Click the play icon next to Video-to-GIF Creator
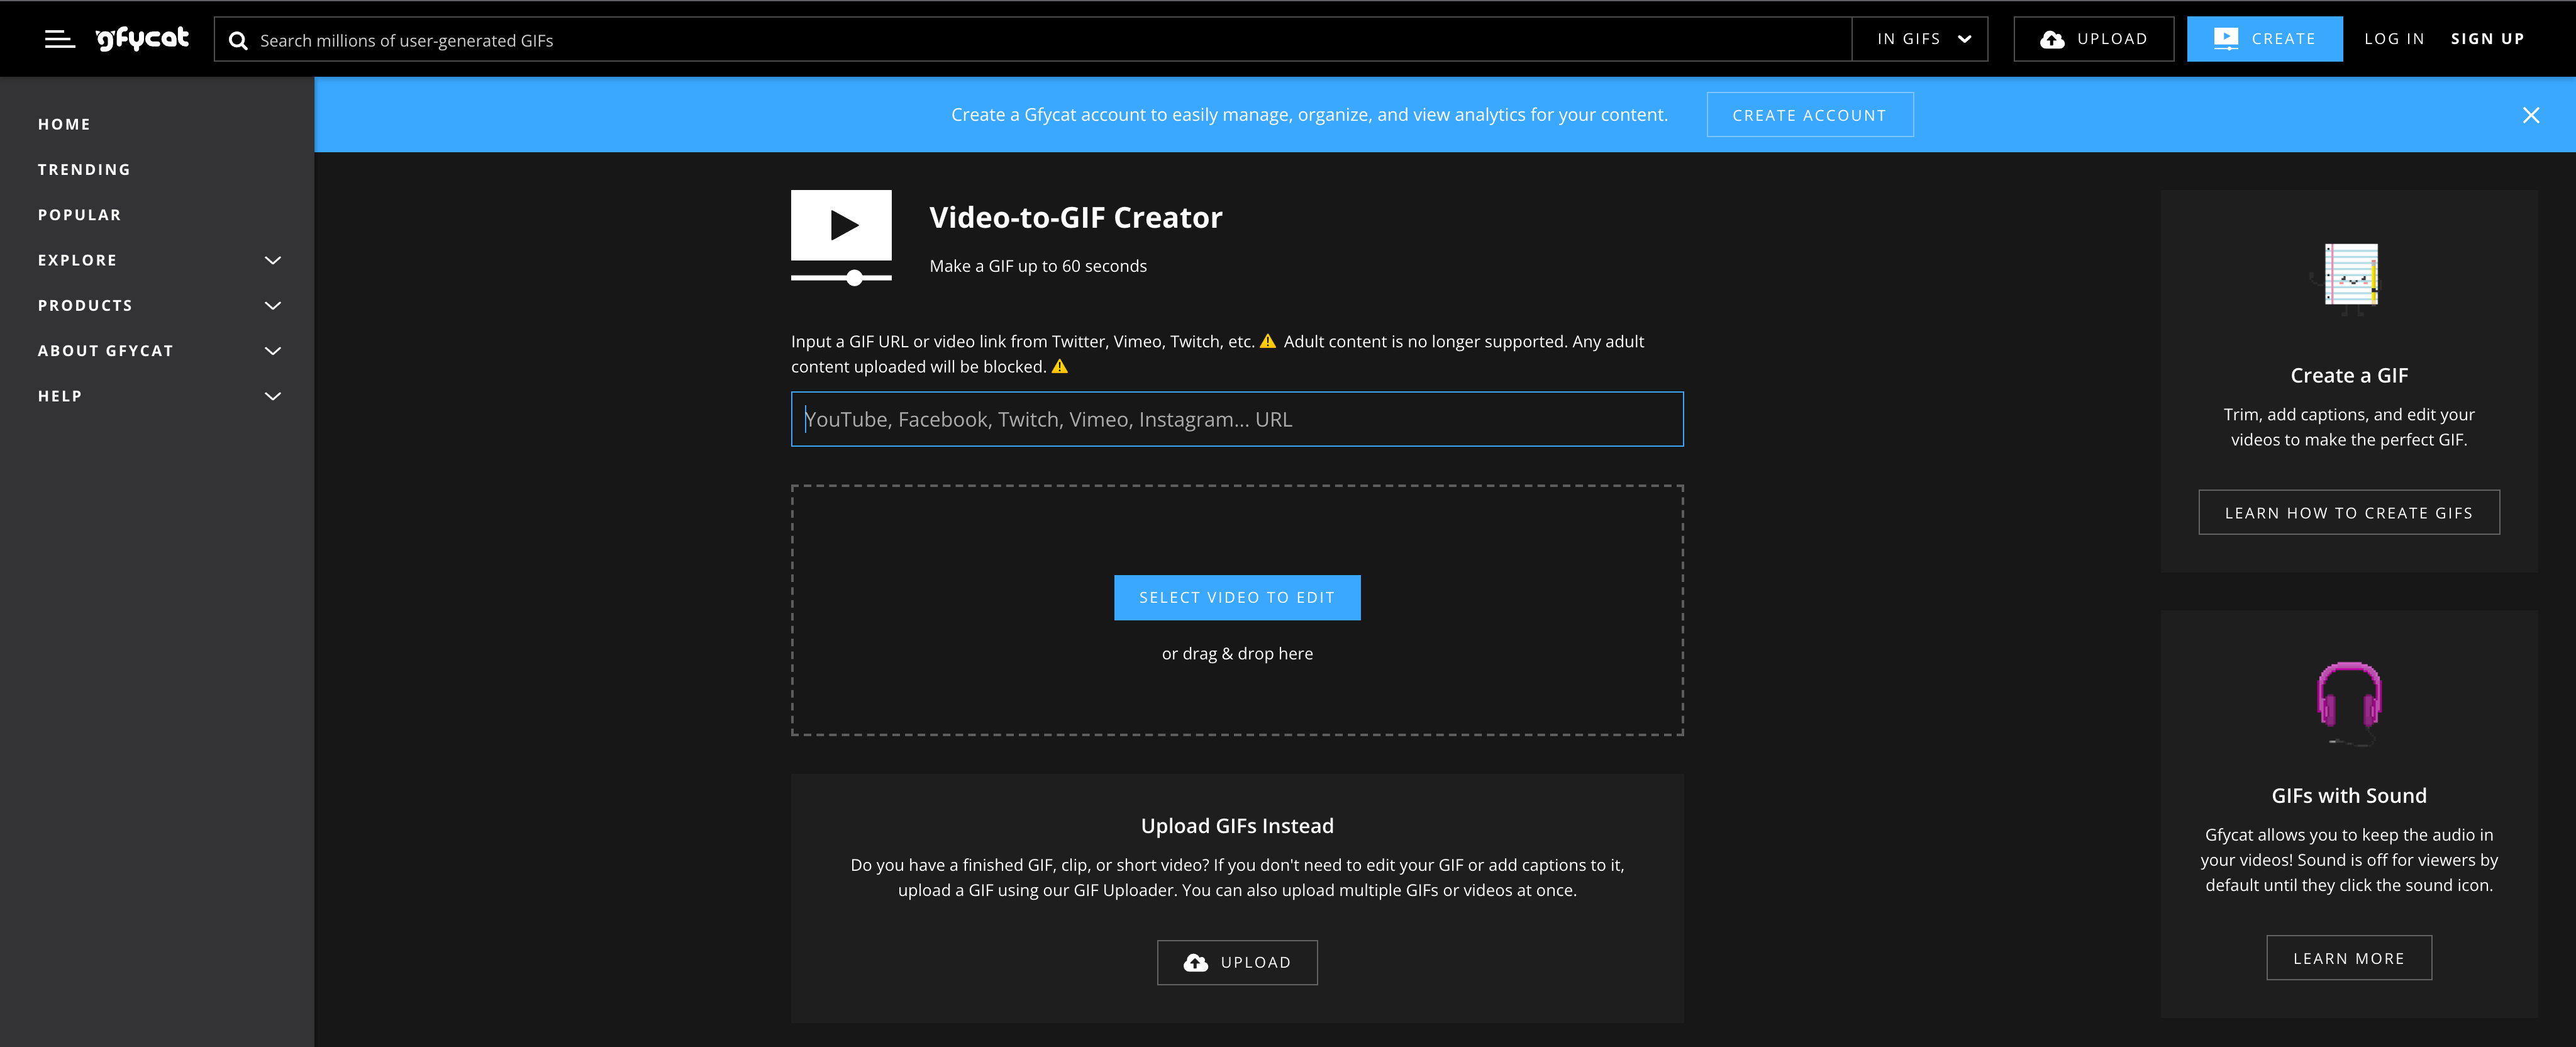The height and width of the screenshot is (1047, 2576). click(x=841, y=224)
